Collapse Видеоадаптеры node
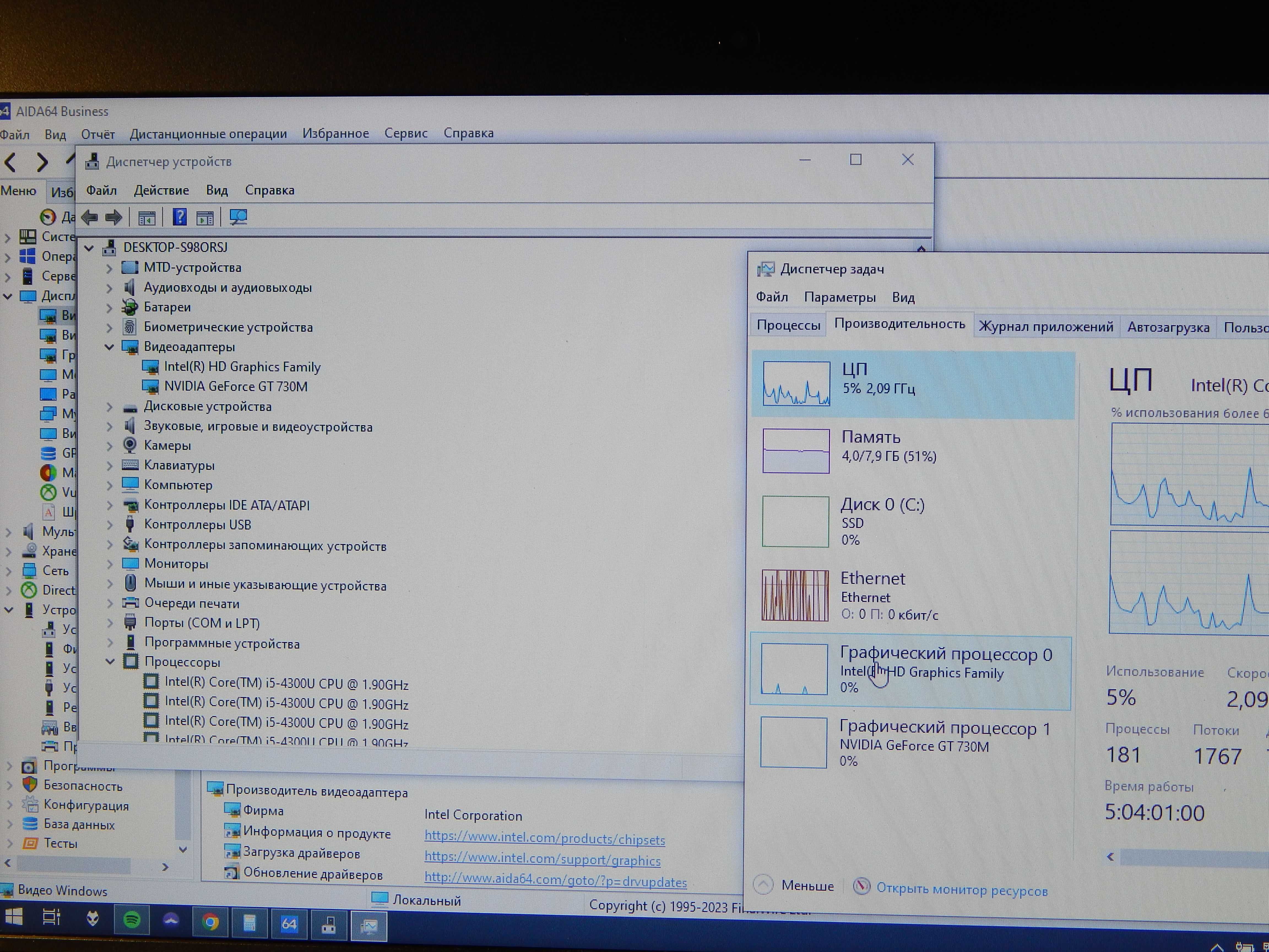 point(109,347)
